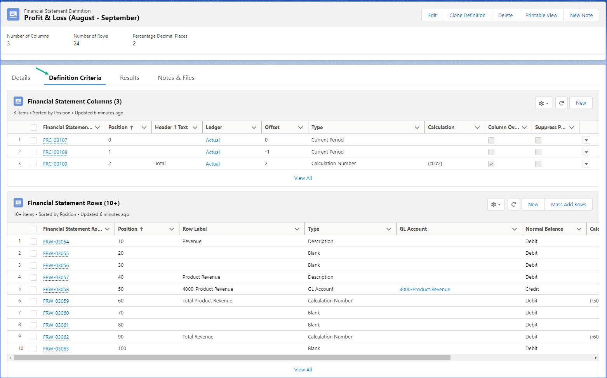
Task: Click the Financial Statement Columns section icon
Action: tap(18, 102)
